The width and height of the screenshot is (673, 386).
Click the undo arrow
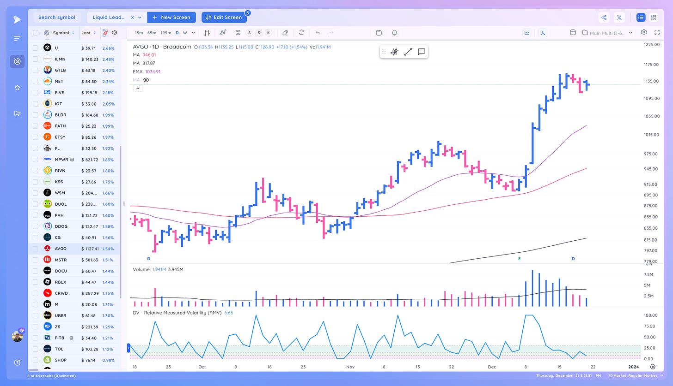coord(318,33)
